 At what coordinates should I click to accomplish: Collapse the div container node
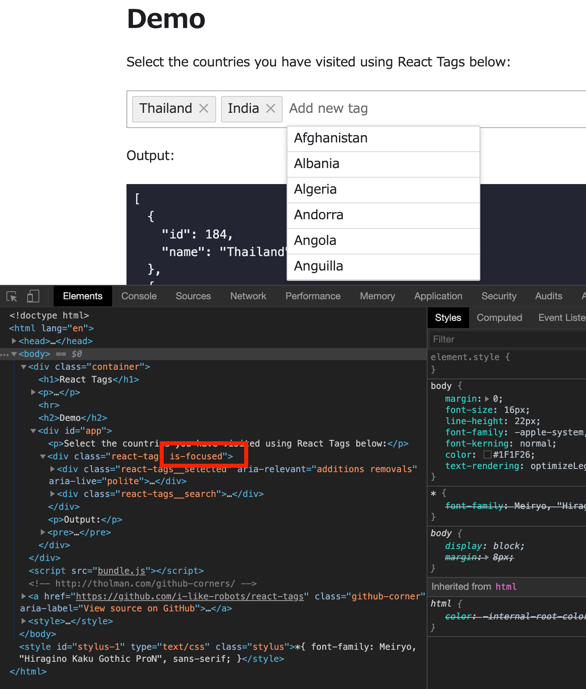click(24, 367)
